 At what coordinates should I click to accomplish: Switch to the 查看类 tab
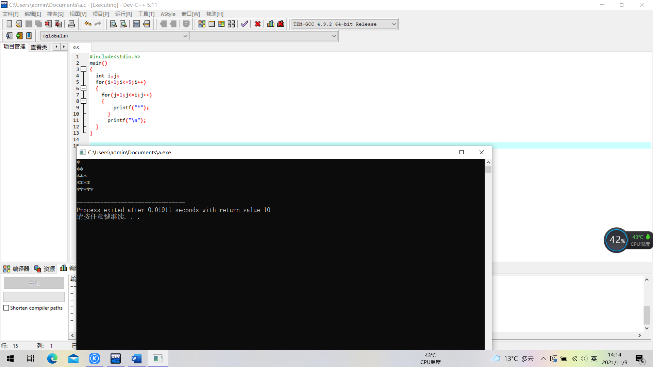coord(39,47)
